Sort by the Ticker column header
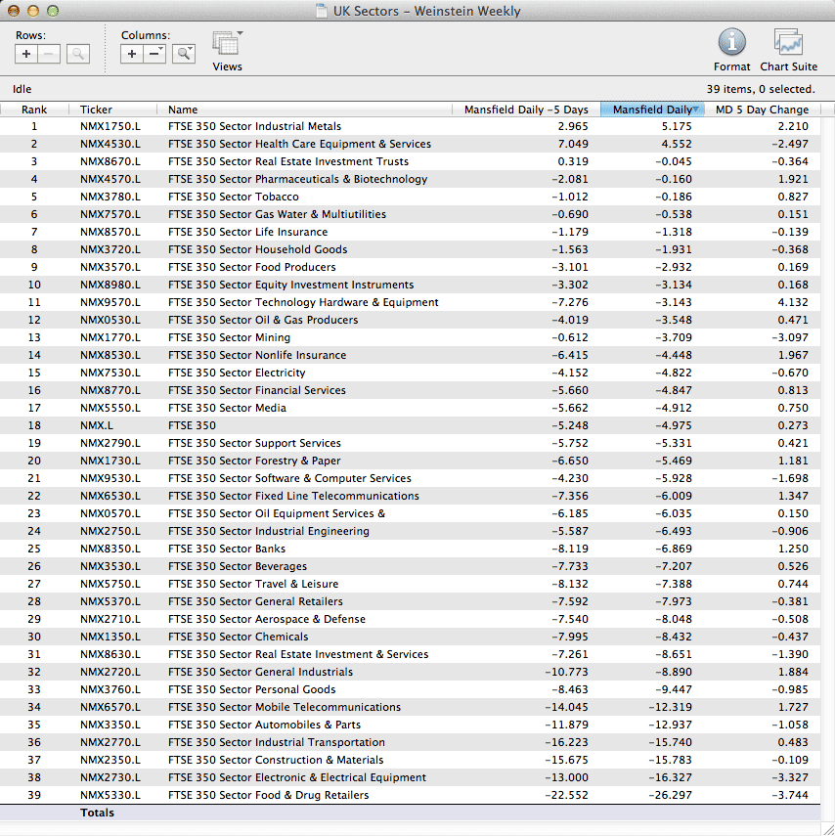 [x=96, y=110]
